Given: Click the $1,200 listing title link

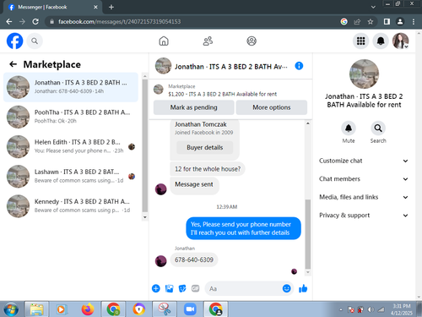Looking at the screenshot, I should point(222,94).
